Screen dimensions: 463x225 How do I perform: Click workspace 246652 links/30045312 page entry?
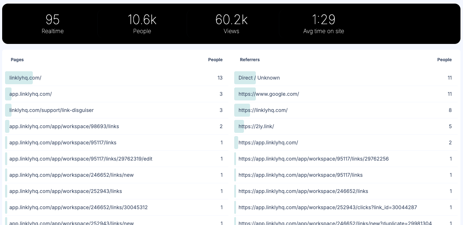(78, 207)
